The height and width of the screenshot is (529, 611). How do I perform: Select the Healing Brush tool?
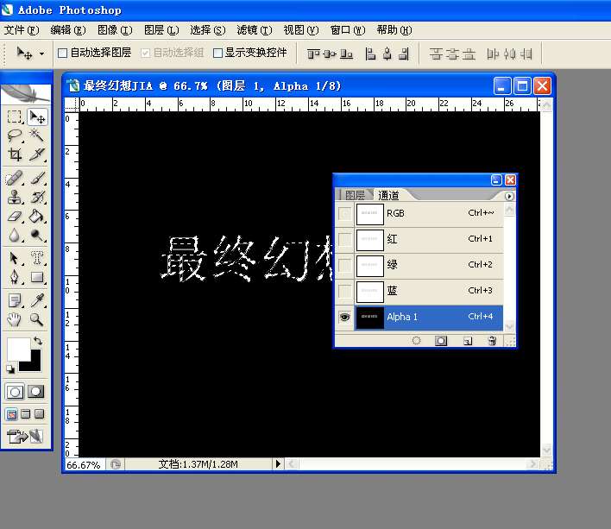(15, 179)
